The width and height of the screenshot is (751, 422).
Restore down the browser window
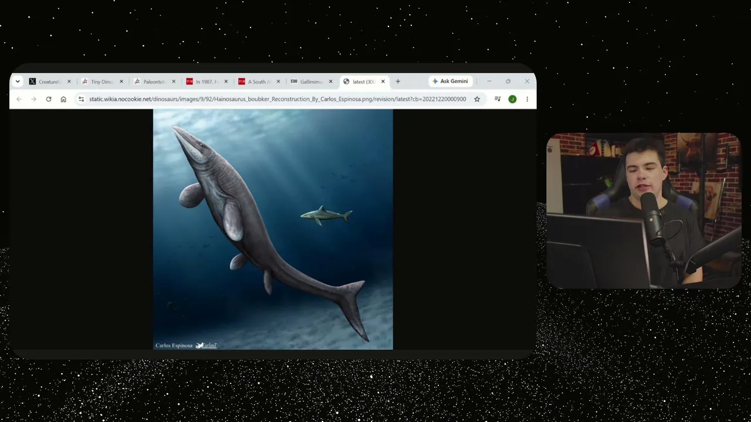(x=508, y=81)
